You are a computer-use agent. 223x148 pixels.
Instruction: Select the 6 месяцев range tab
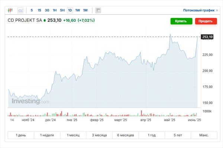pos(126,135)
